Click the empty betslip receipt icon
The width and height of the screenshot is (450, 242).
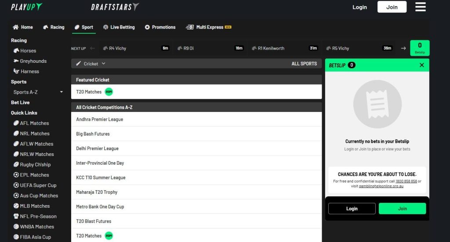click(377, 104)
